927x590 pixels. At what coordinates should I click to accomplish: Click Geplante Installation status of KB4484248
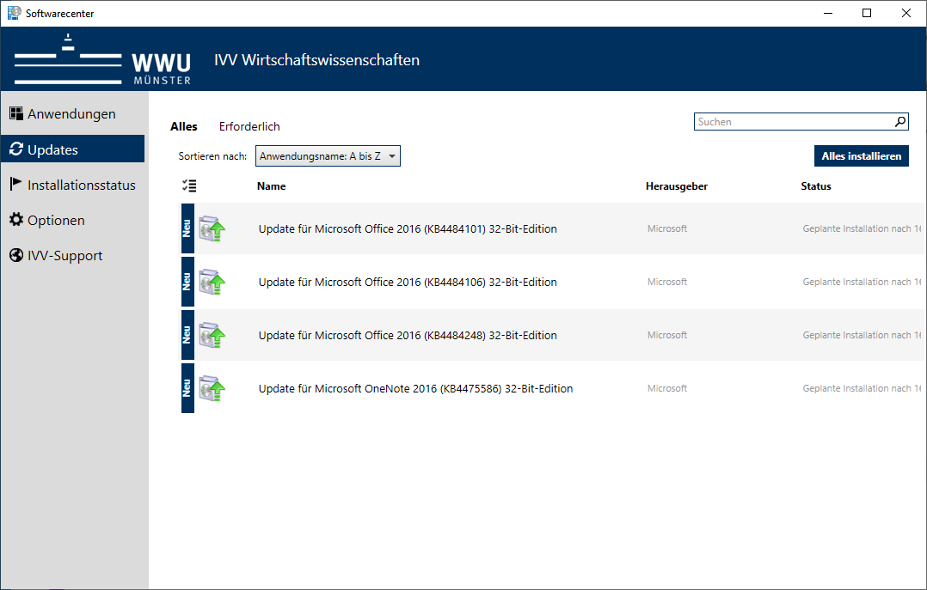click(x=862, y=335)
